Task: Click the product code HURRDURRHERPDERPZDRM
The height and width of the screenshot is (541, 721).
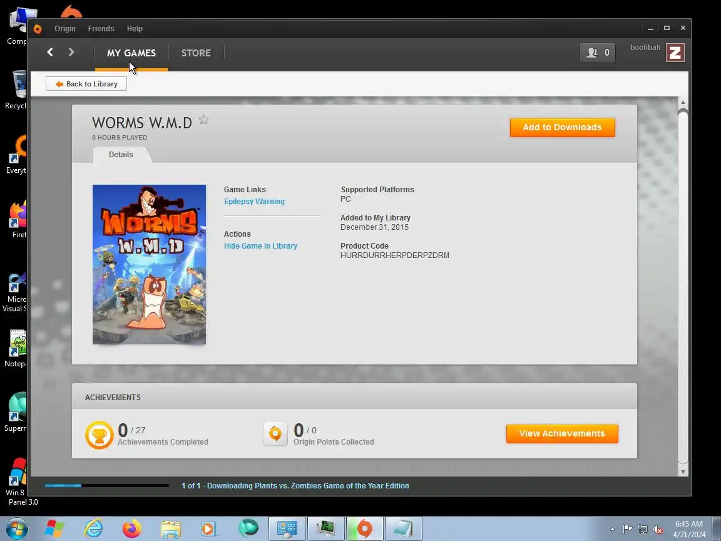Action: point(394,255)
